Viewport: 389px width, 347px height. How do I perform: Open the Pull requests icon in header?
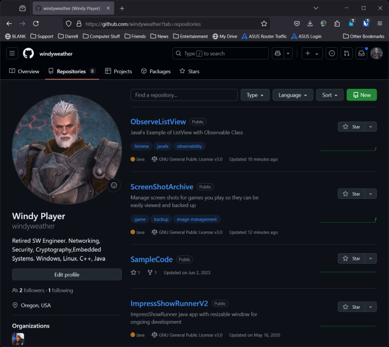tap(347, 53)
